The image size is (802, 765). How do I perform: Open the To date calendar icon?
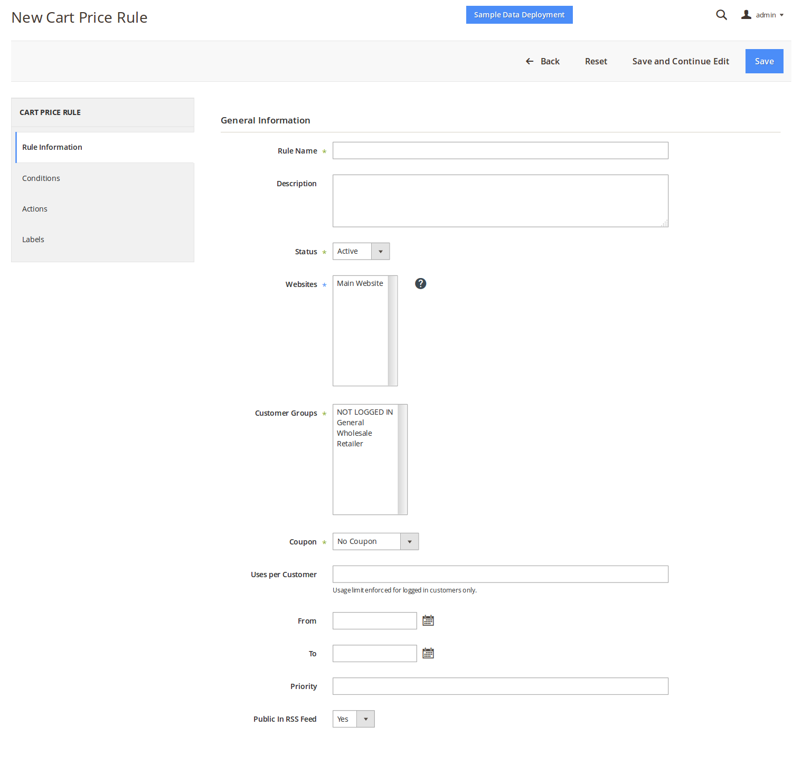(x=428, y=653)
